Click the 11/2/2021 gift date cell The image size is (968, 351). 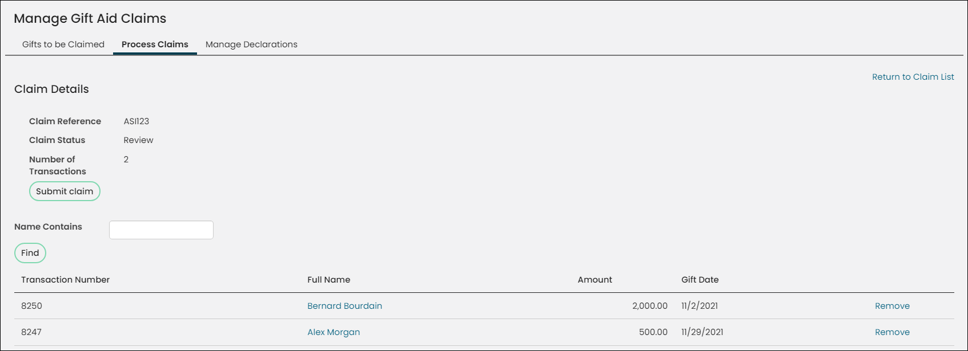click(x=700, y=306)
